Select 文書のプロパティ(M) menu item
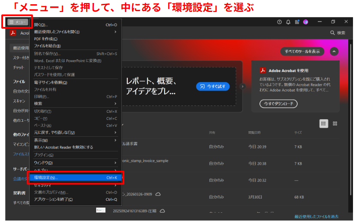The height and width of the screenshot is (223, 356). coord(75,193)
